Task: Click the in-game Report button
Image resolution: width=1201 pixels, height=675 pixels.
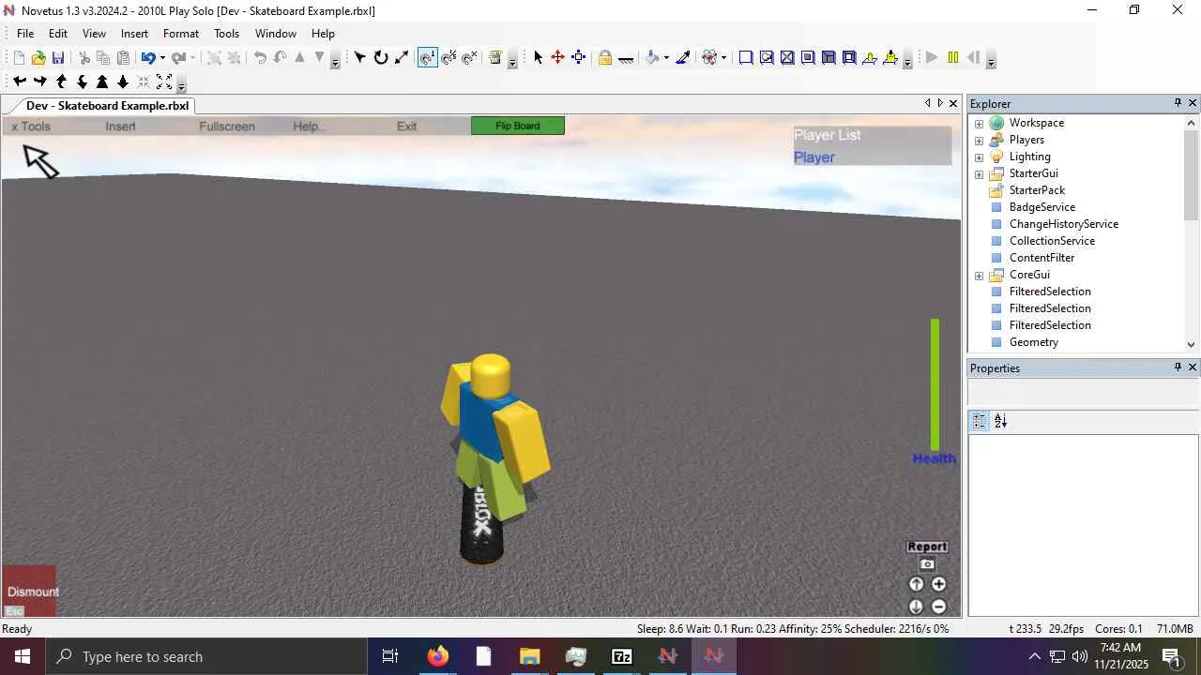Action: (927, 547)
